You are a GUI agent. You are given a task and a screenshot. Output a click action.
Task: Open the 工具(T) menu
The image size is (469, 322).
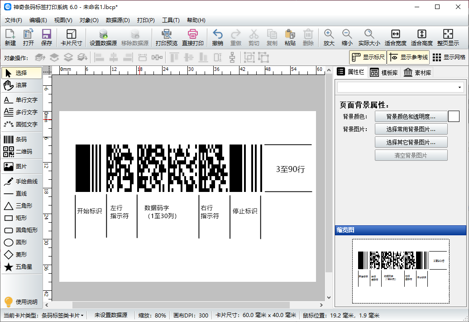pos(171,20)
